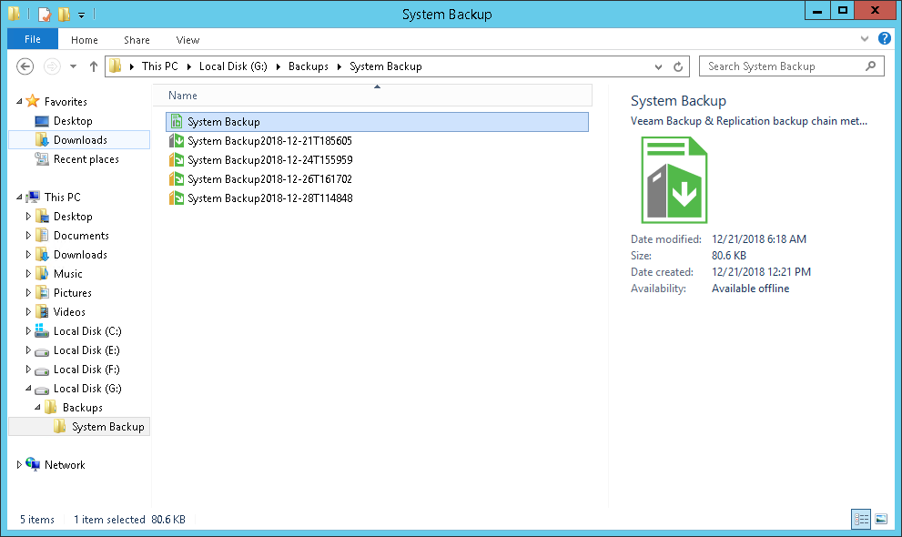
Task: Open Recent places in Favorites
Action: point(86,159)
